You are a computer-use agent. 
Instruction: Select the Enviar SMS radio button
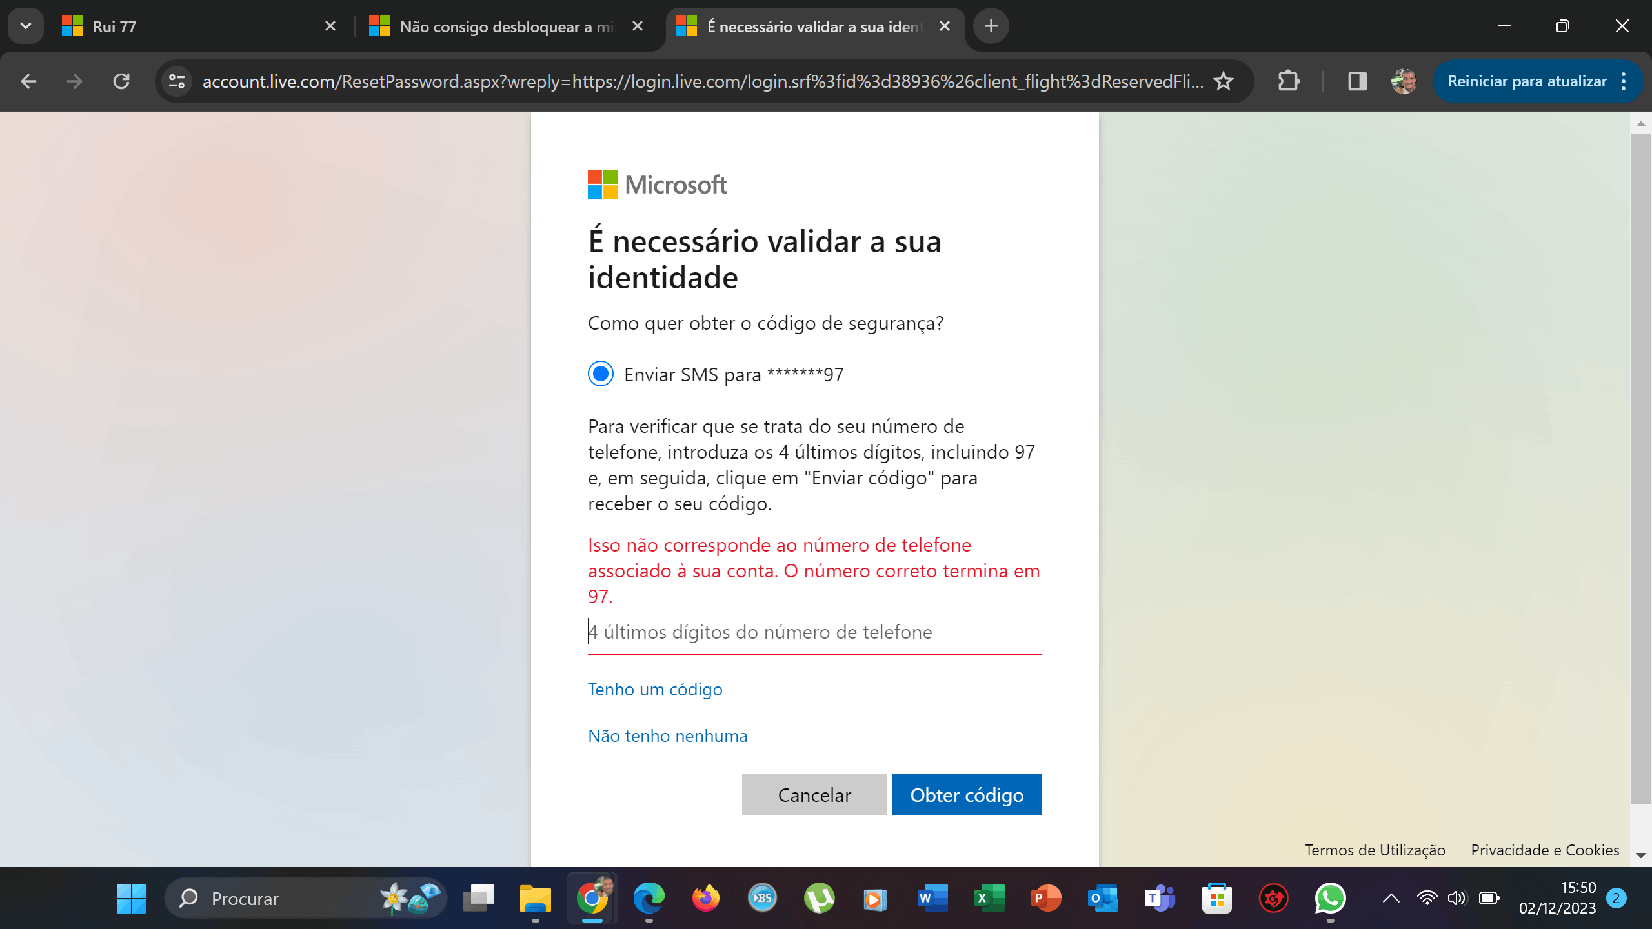click(x=601, y=374)
